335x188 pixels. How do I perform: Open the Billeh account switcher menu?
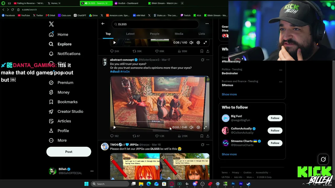pyautogui.click(x=92, y=171)
